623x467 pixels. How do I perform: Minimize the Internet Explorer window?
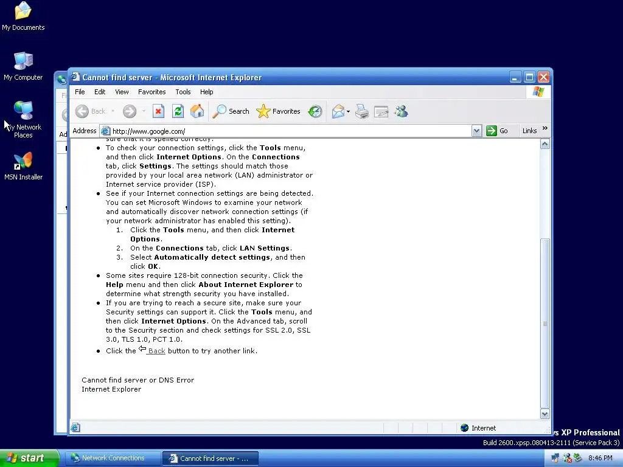coord(515,77)
